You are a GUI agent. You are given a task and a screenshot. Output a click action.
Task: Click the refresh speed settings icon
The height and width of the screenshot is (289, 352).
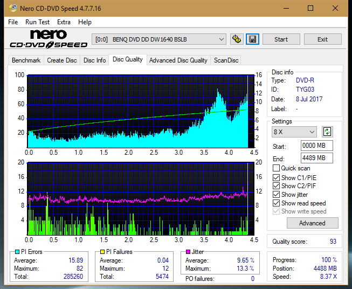click(327, 132)
